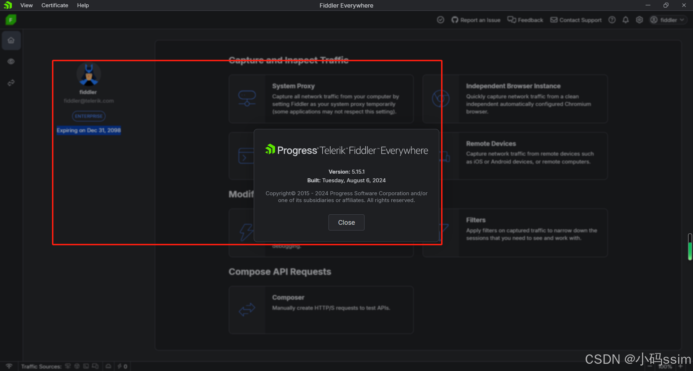The height and width of the screenshot is (371, 693).
Task: Open the Filters card
Action: [524, 233]
